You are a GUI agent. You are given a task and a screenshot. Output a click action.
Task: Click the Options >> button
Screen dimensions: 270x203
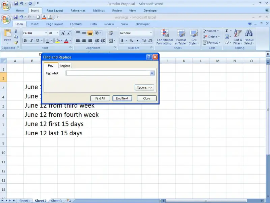144,88
